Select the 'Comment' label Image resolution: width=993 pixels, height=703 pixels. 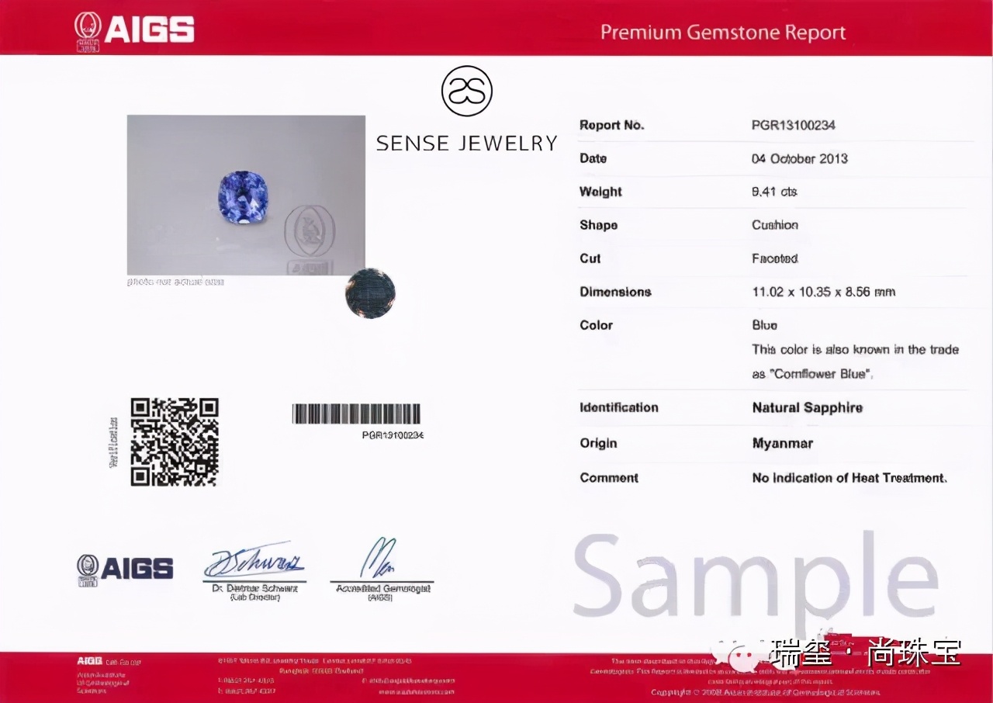tap(610, 478)
